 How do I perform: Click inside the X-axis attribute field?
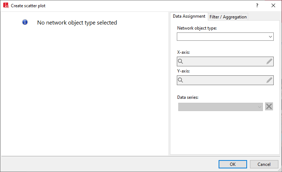225,61
